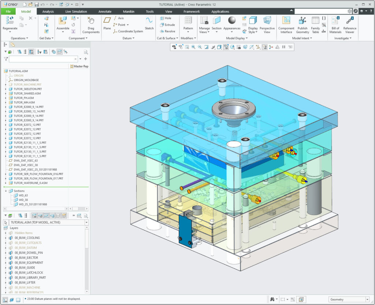This screenshot has height=305, width=375.
Task: Select the WD_63 section
Action: pos(23,195)
